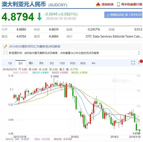Click the 4.8766 low price chart marker
Image resolution: width=143 pixels, height=142 pixels.
(136, 133)
